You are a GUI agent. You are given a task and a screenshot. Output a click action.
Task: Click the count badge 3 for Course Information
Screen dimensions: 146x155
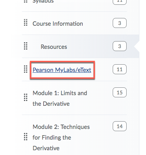click(x=120, y=23)
